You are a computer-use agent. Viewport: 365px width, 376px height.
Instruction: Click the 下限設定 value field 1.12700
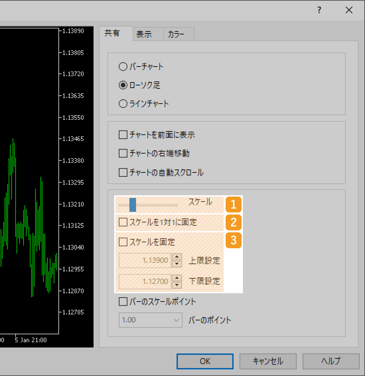[x=145, y=281]
